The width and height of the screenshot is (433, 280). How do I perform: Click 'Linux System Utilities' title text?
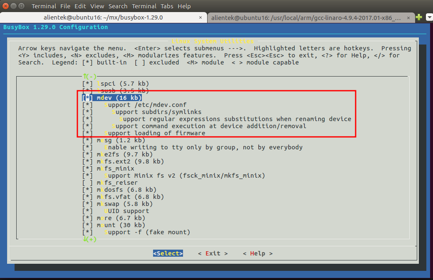(213, 41)
